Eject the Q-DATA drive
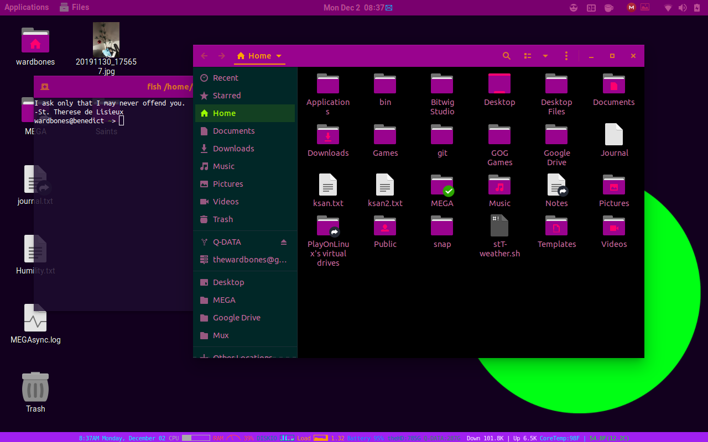 pyautogui.click(x=284, y=242)
